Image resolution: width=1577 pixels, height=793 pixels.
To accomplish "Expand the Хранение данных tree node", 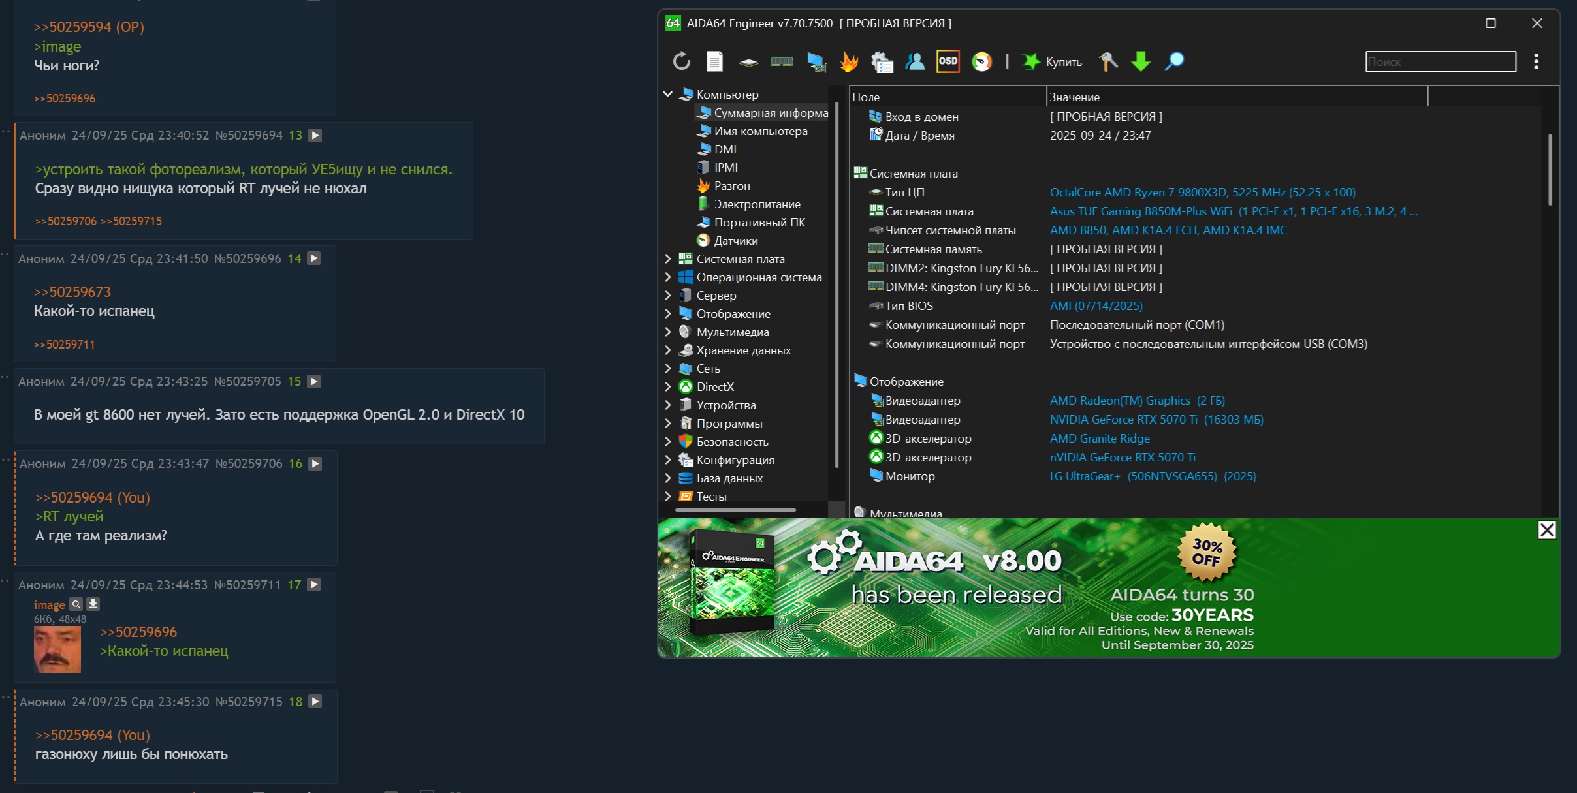I will [668, 350].
